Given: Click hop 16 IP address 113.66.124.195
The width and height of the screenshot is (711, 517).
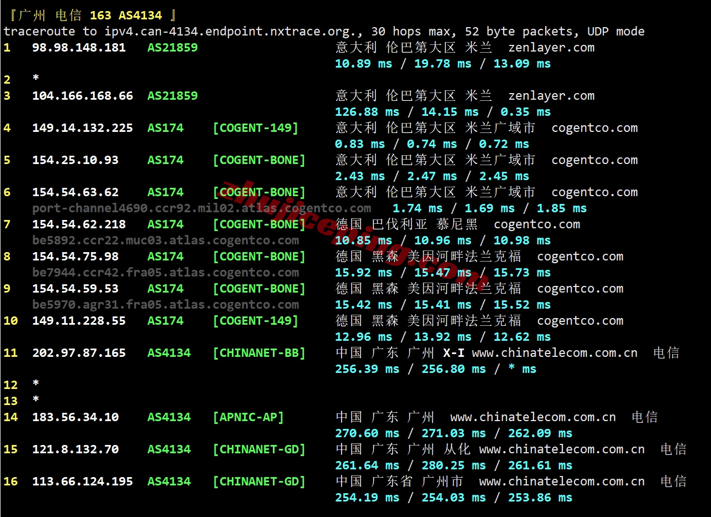Looking at the screenshot, I should 83,482.
